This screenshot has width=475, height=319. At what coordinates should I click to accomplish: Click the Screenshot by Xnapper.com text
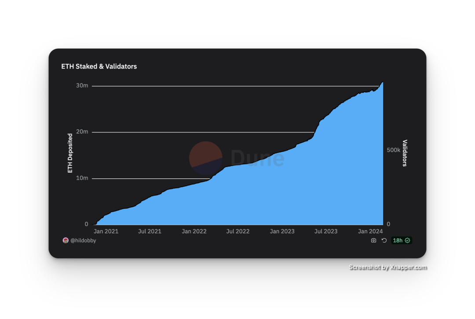point(387,267)
